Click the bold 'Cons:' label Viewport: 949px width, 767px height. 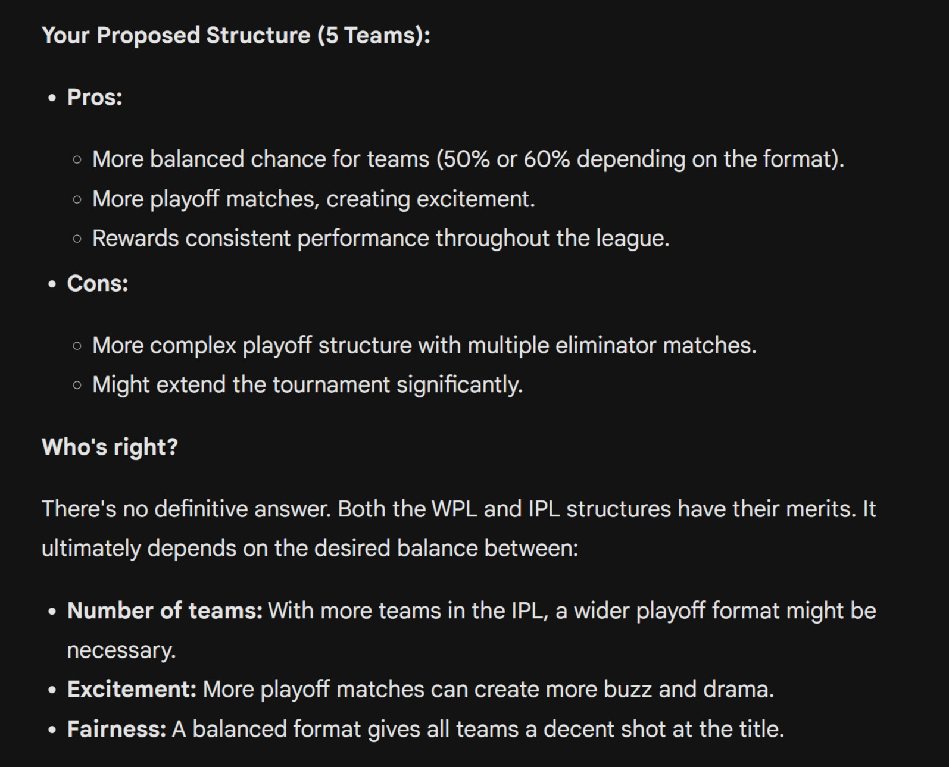click(98, 284)
